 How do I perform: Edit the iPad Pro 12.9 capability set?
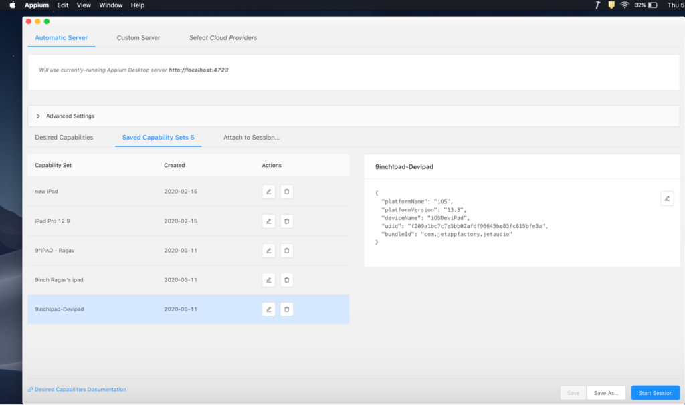269,221
